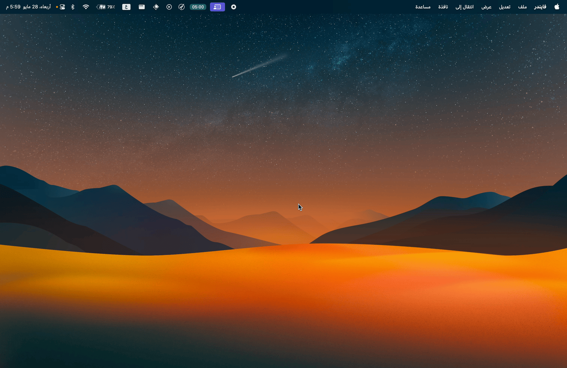567x368 pixels.
Task: Open the Wi-Fi status menu
Action: click(86, 7)
